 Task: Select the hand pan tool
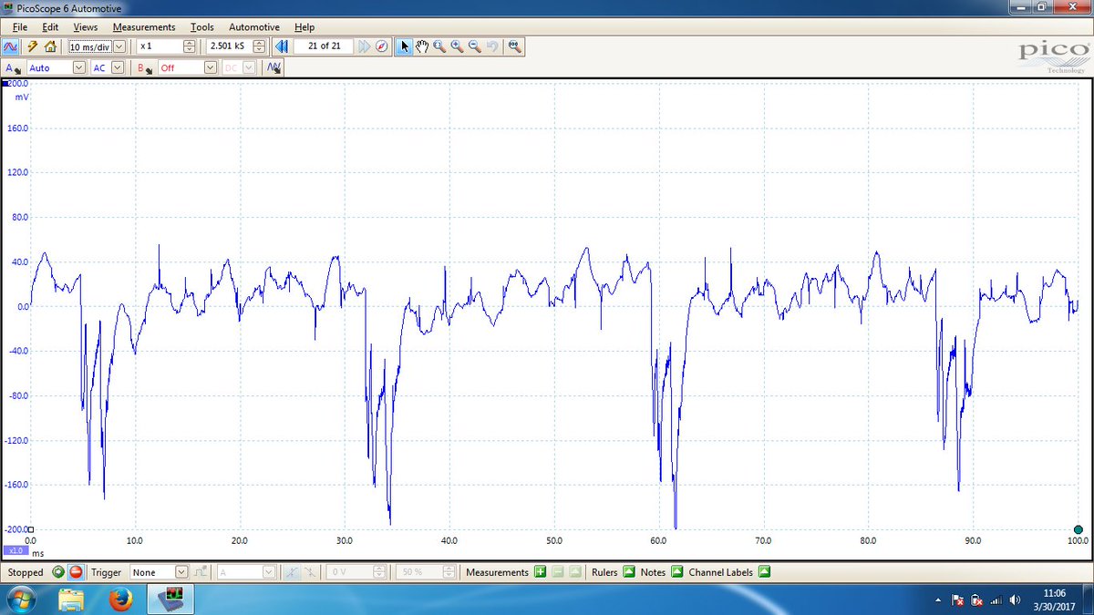tap(422, 46)
